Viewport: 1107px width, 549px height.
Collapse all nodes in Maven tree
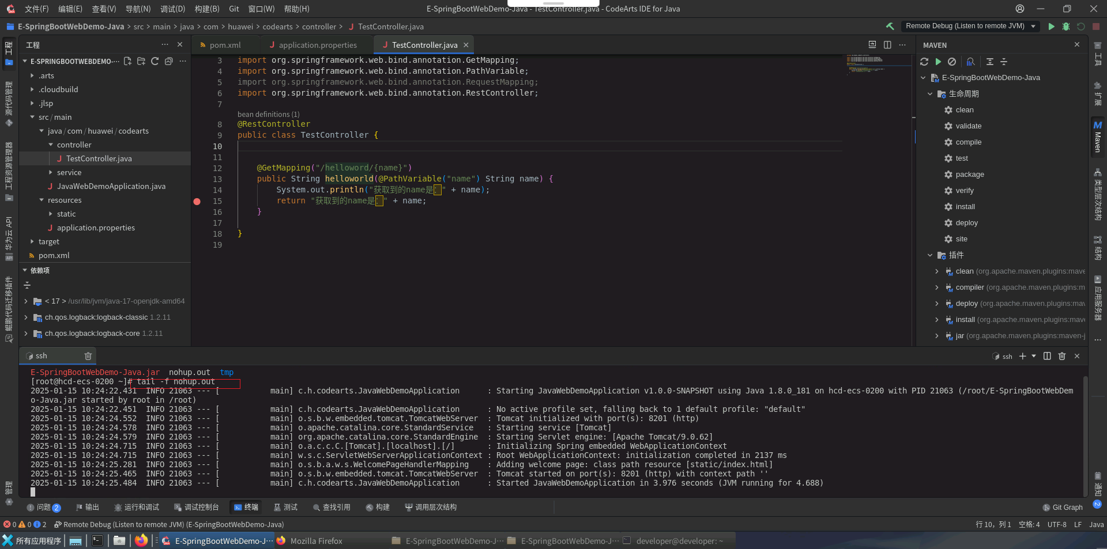(x=1004, y=62)
